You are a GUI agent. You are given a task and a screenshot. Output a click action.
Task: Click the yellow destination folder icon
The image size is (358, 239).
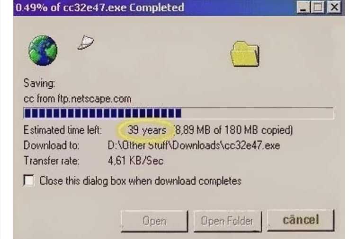(245, 54)
